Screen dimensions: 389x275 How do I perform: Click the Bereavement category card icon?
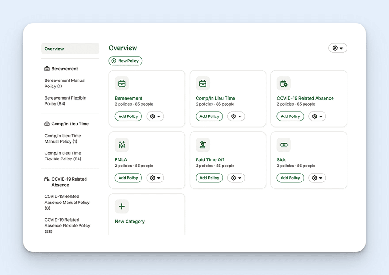point(122,83)
